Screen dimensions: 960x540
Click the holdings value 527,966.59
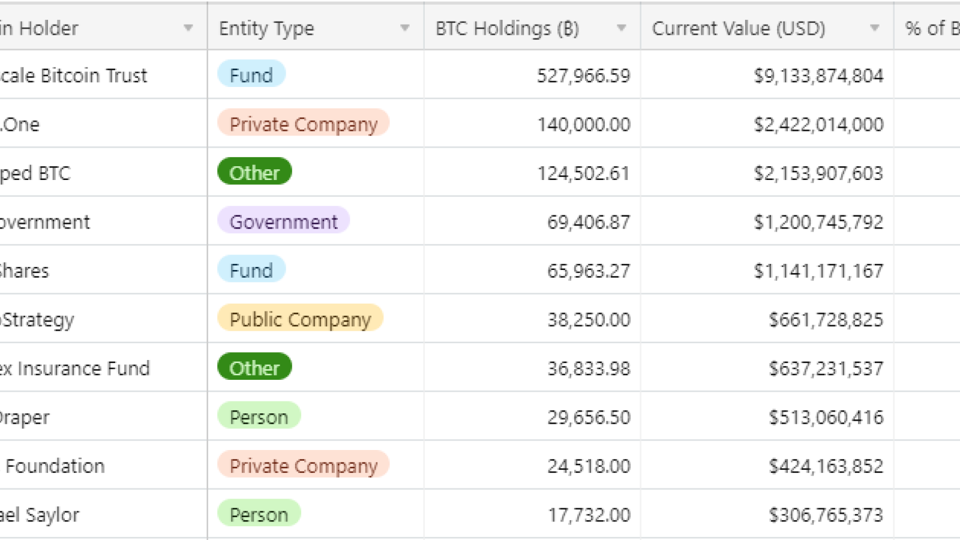click(x=583, y=76)
